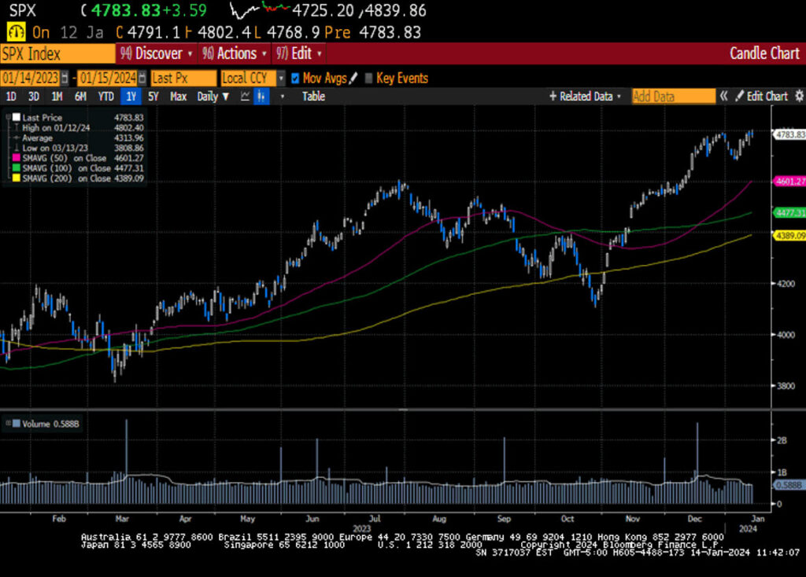Enable the Key Events checkbox

pos(368,79)
